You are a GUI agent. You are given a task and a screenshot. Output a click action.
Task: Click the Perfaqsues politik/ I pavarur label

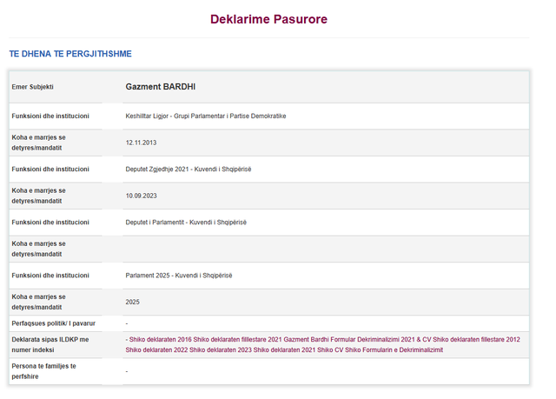coord(54,323)
